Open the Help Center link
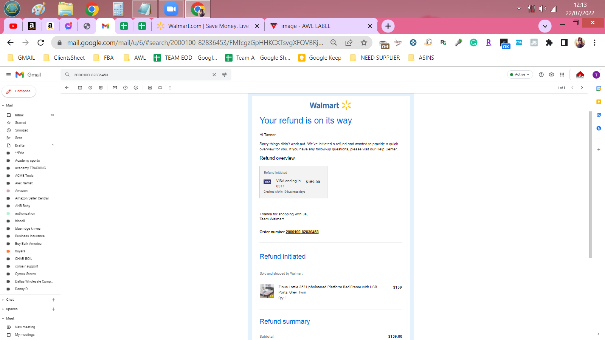 386,149
